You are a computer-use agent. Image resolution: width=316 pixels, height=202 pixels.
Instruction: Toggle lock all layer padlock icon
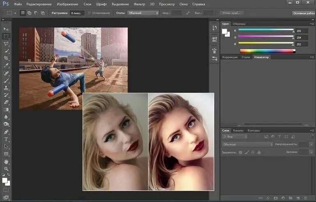[259, 152]
